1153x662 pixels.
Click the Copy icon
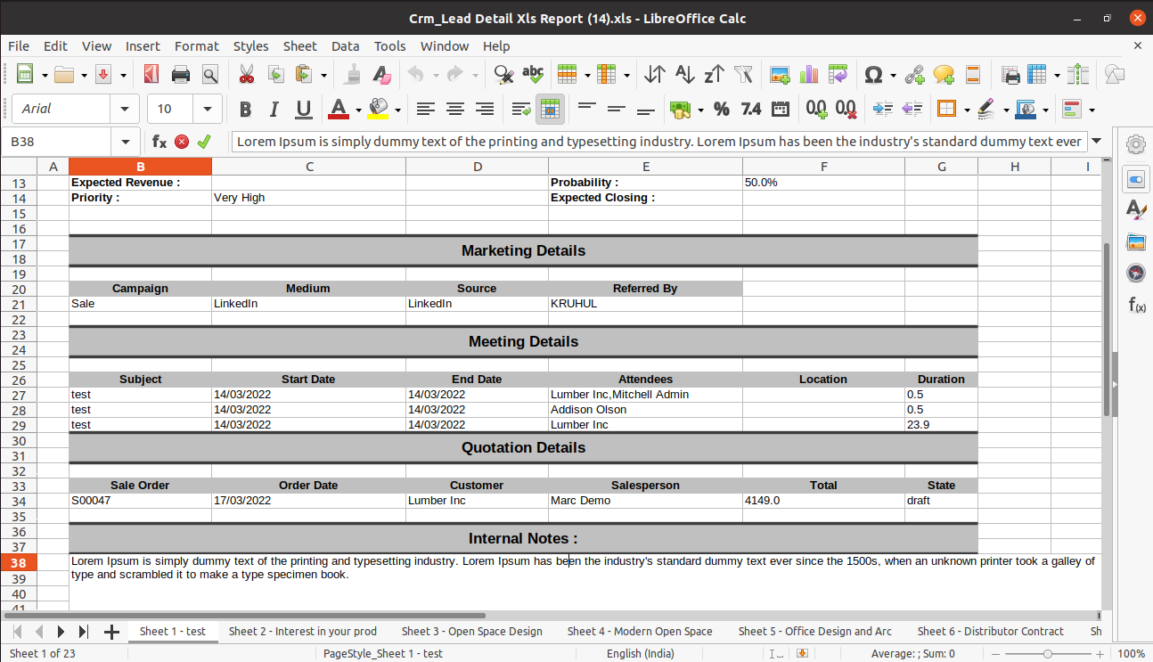pyautogui.click(x=275, y=75)
